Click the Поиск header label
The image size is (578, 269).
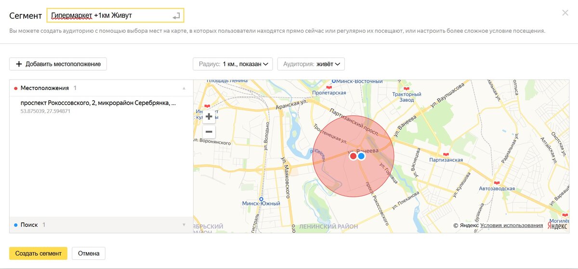coord(29,225)
